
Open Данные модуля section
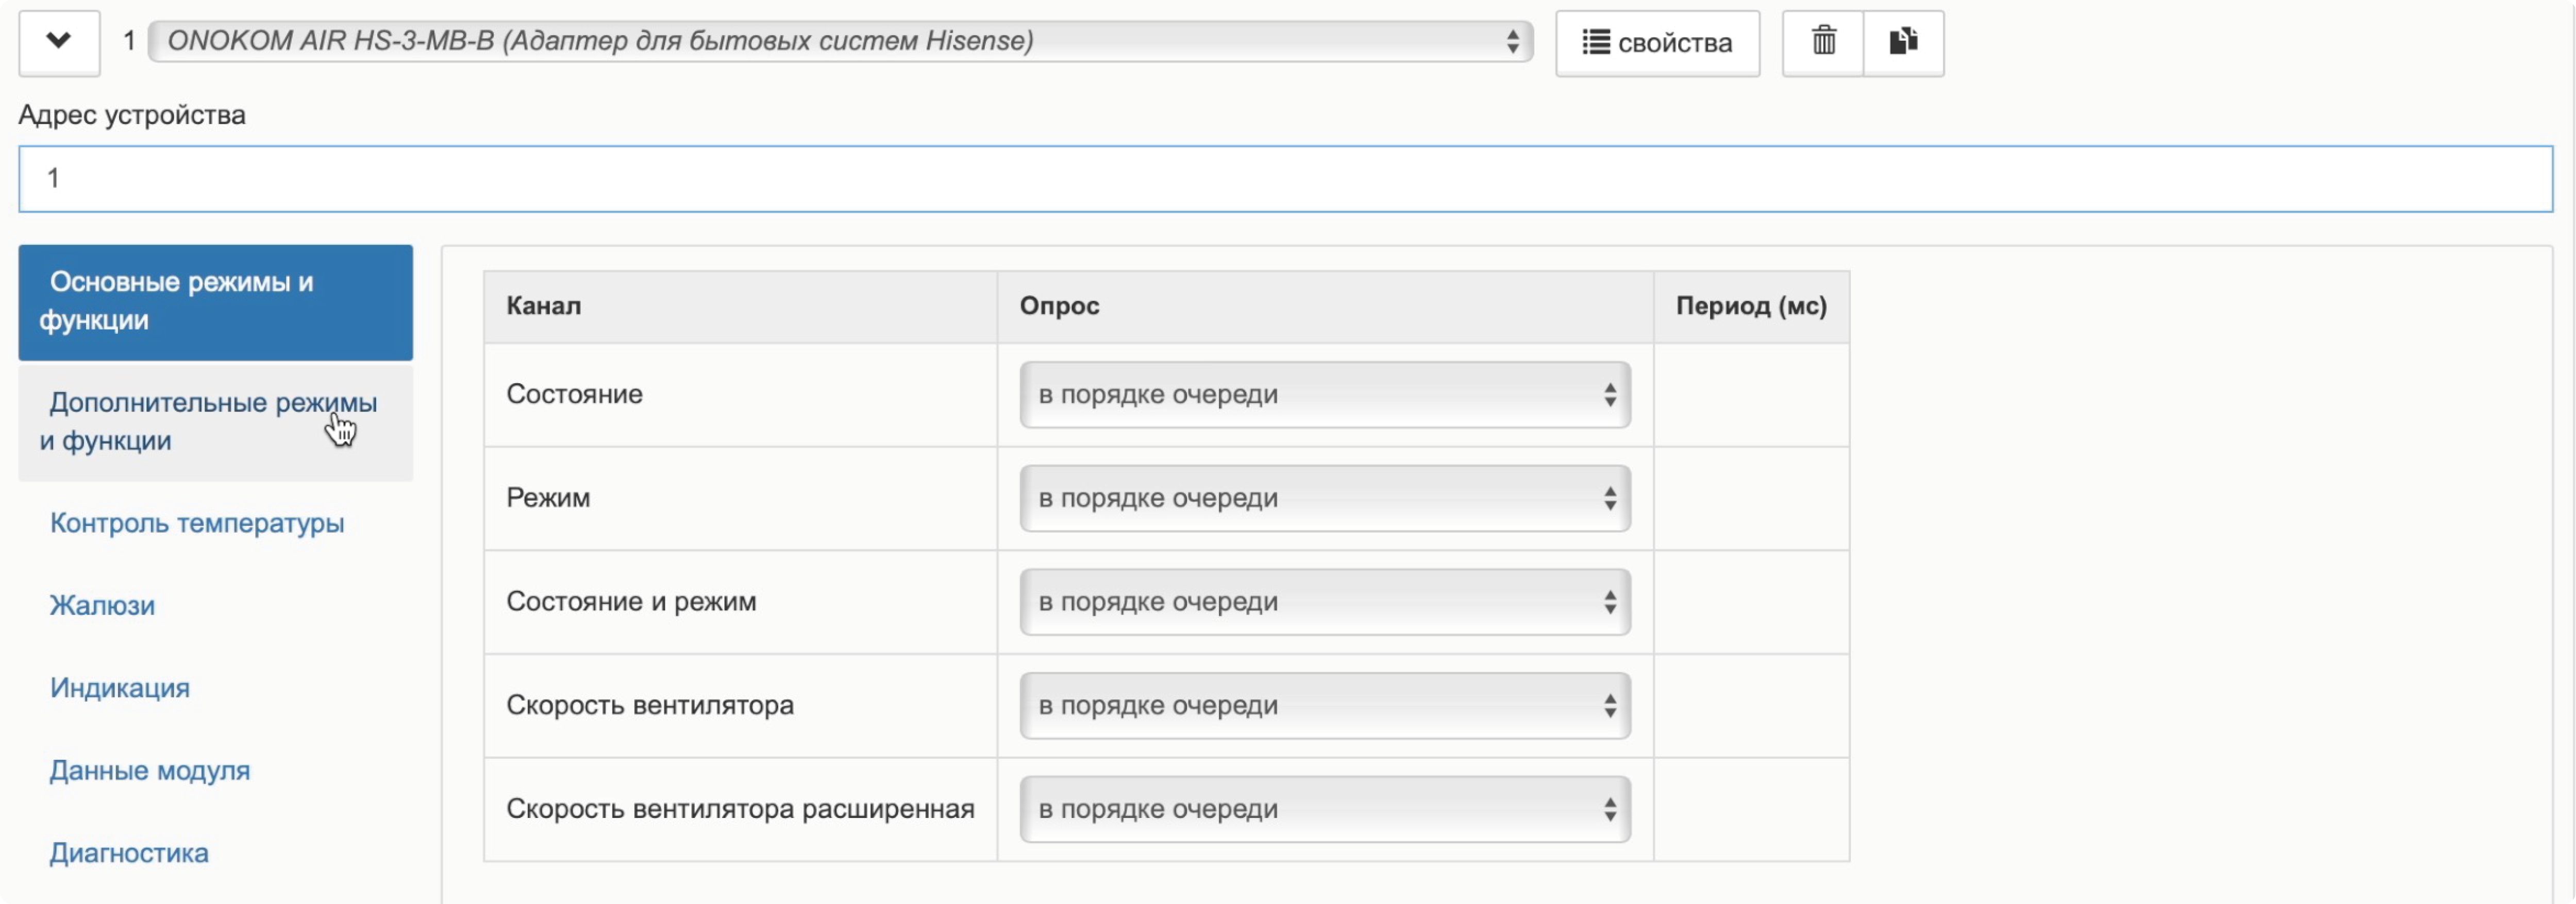(x=149, y=770)
